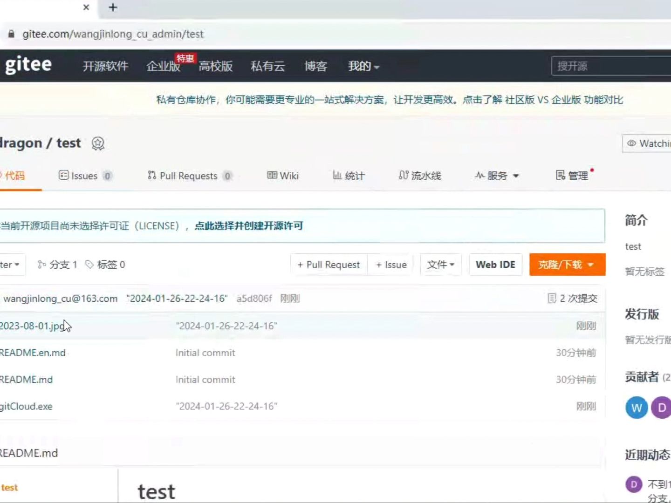Open a new browser tab

click(113, 7)
